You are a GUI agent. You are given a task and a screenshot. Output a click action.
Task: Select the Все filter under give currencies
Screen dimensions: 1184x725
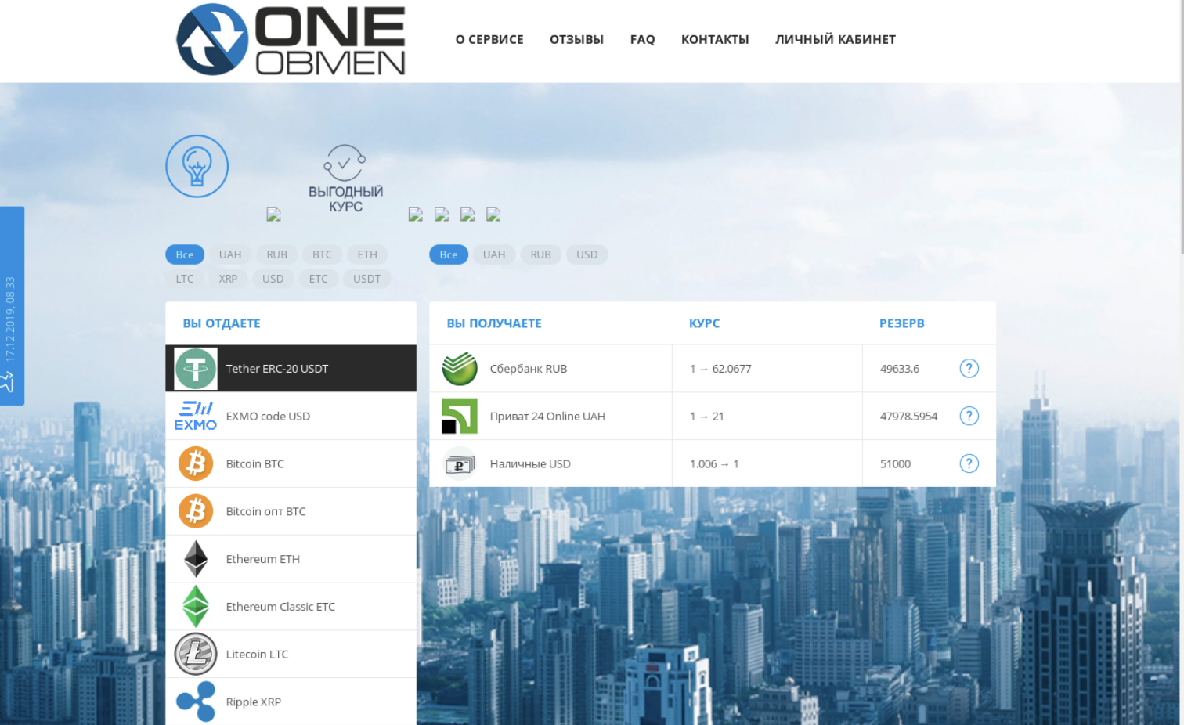pyautogui.click(x=185, y=254)
